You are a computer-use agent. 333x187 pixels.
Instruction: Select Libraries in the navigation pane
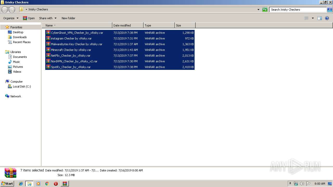(x=16, y=52)
